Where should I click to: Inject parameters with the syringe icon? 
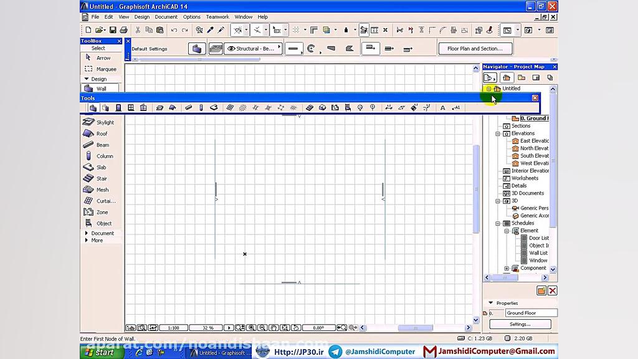[x=221, y=30]
